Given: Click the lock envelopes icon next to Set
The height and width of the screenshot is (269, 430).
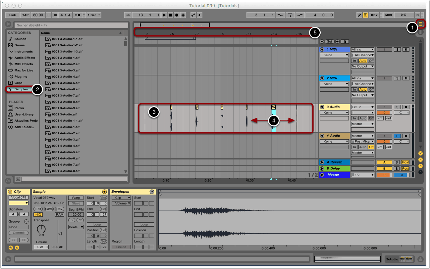Looking at the screenshot, I should (x=344, y=42).
